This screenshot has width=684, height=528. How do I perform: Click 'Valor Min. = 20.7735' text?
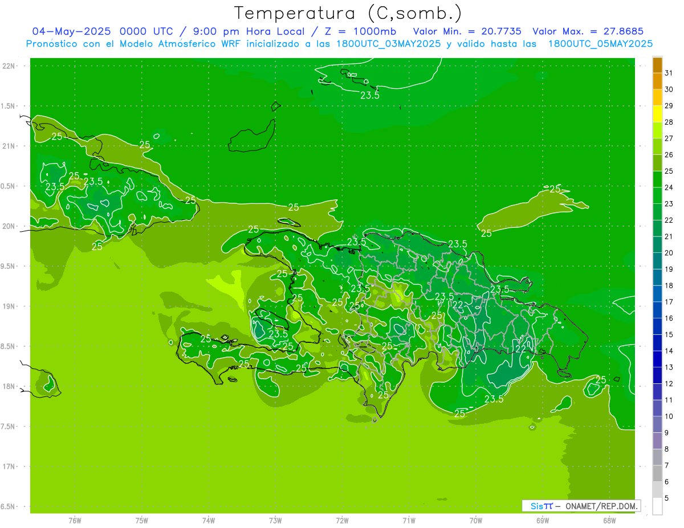pyautogui.click(x=467, y=31)
